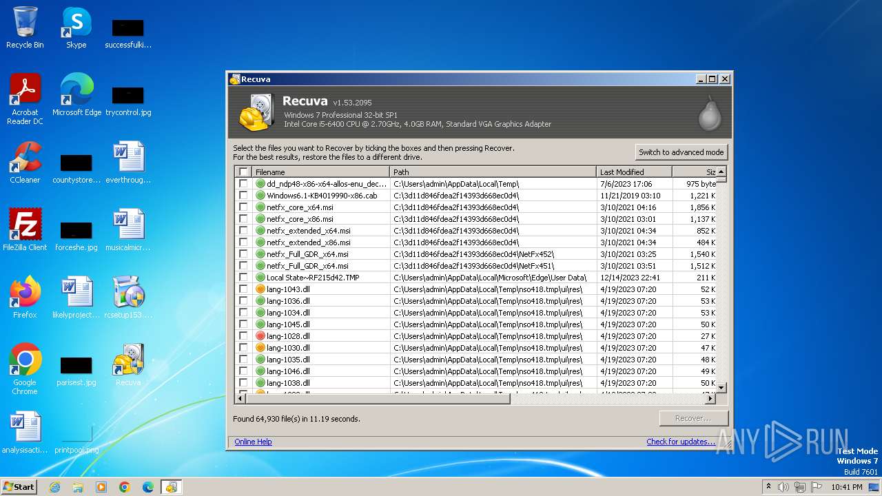Open parisest.jpg desktop file
Screen dimensions: 882x496
coord(76,371)
